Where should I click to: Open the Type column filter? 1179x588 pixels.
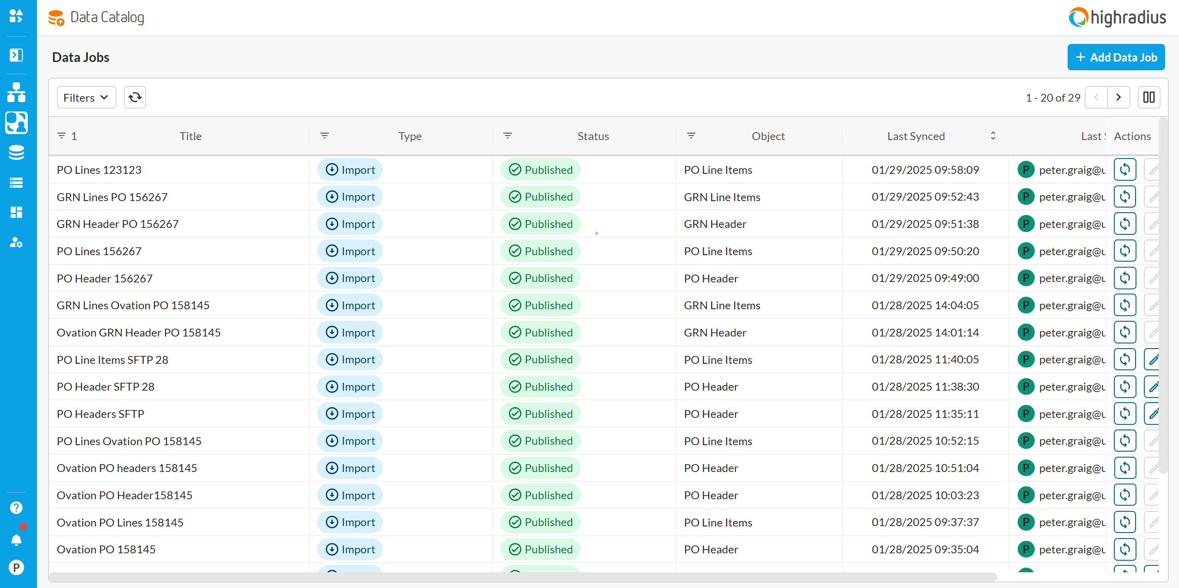pyautogui.click(x=325, y=135)
